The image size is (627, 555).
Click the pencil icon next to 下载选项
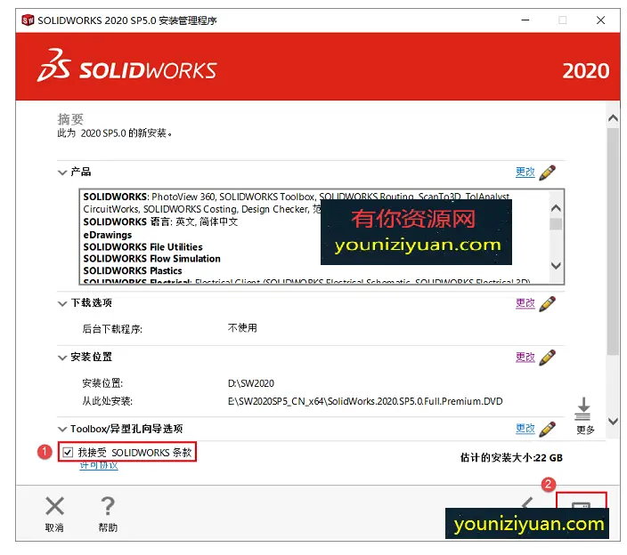pyautogui.click(x=548, y=303)
